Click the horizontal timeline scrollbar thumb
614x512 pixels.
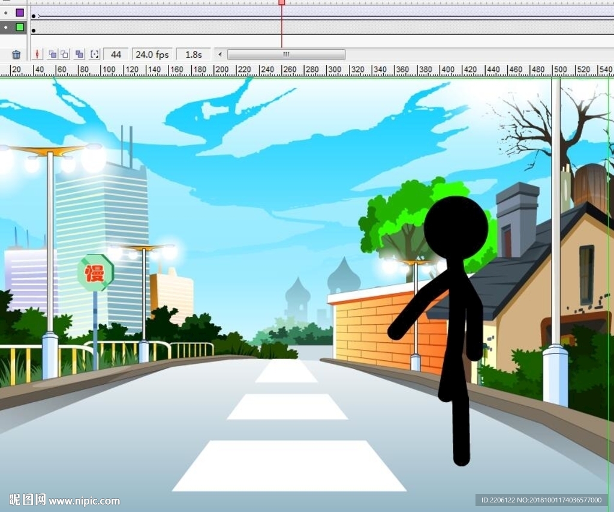click(x=286, y=55)
